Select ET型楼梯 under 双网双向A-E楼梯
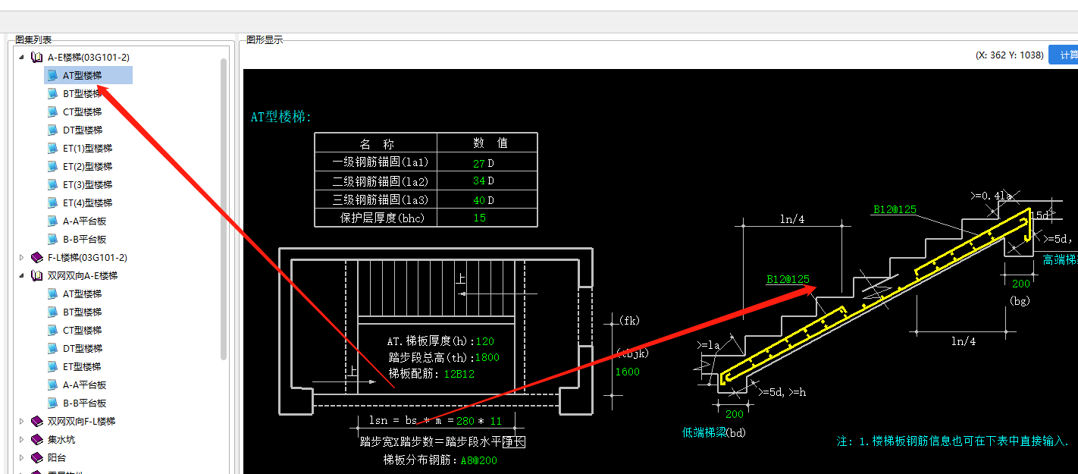This screenshot has height=474, width=1078. (x=82, y=366)
